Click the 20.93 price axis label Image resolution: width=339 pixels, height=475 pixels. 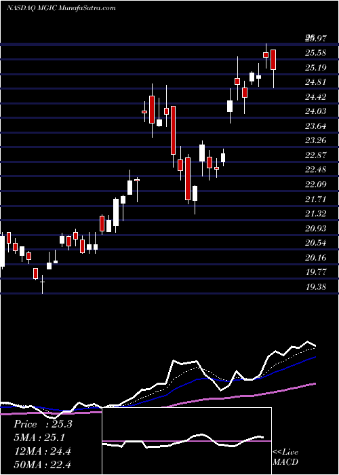(x=316, y=229)
